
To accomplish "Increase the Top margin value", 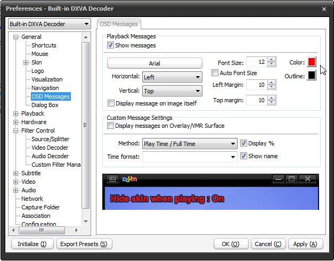I will tap(271, 98).
